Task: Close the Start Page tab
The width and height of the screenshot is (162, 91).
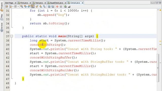Action: [x=16, y=3]
